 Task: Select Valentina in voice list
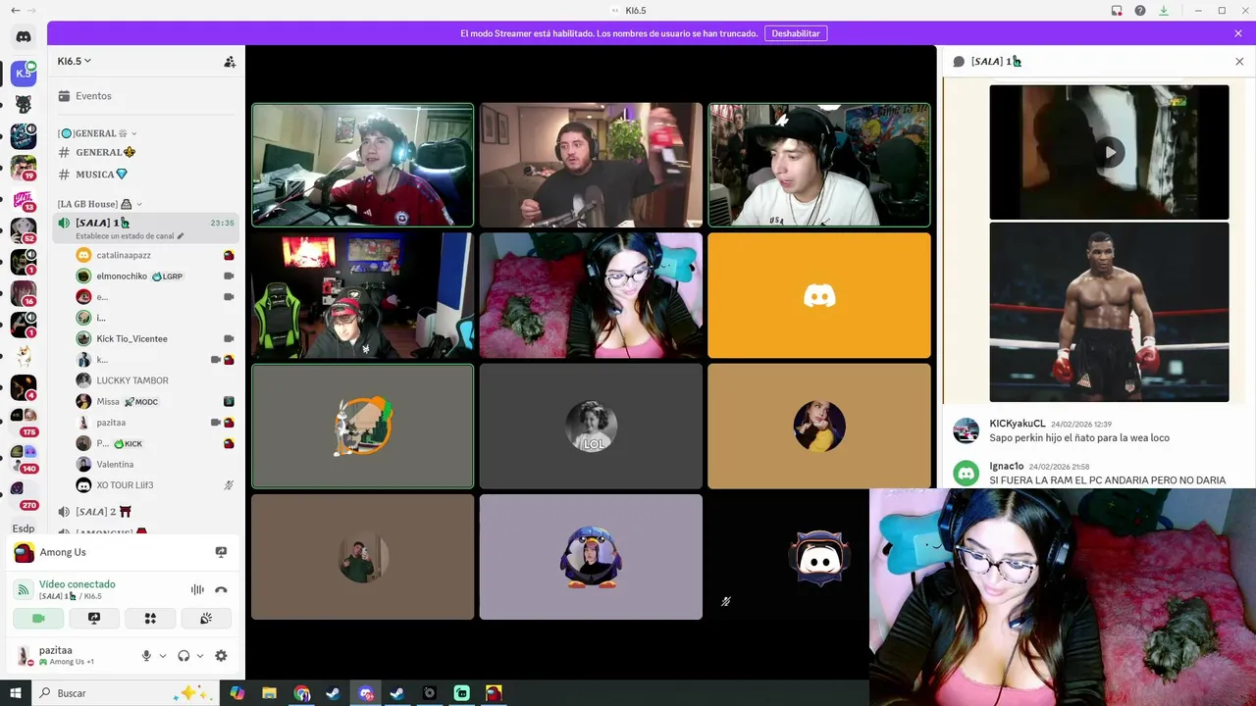[x=155, y=464]
